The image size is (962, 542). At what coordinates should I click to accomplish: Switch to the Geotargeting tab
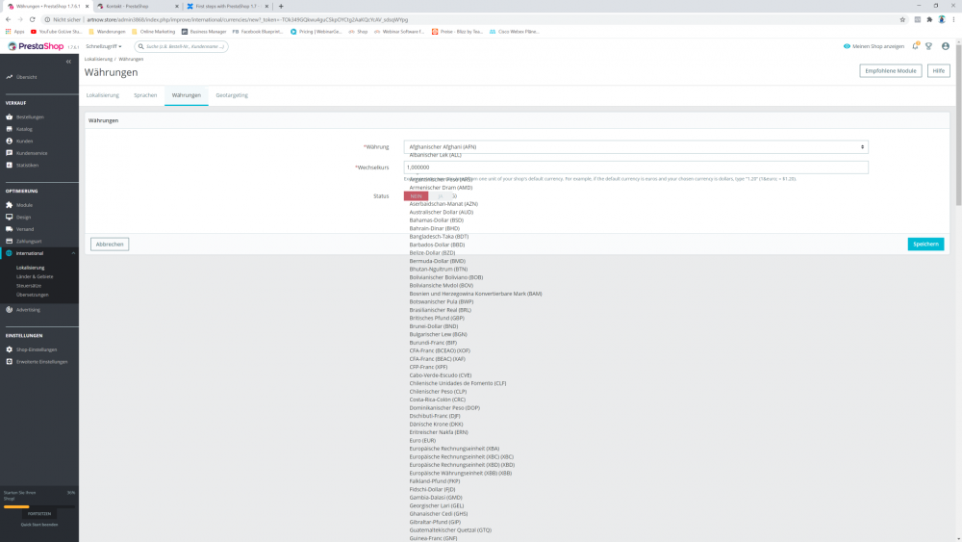[x=232, y=95]
